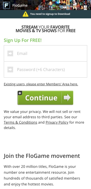Click the arrow icon beside Password
The width and height of the screenshot is (91, 189).
click(10, 69)
